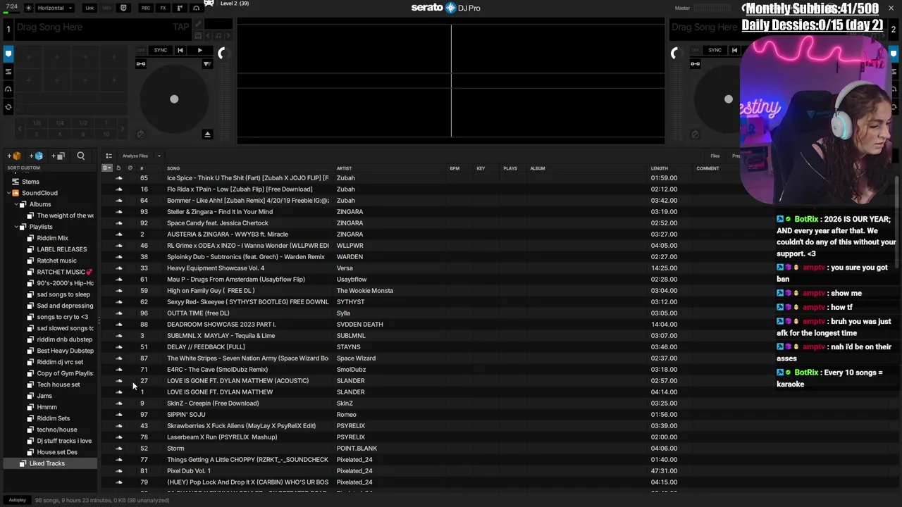Open the Files panel
This screenshot has width=902, height=507.
[715, 156]
